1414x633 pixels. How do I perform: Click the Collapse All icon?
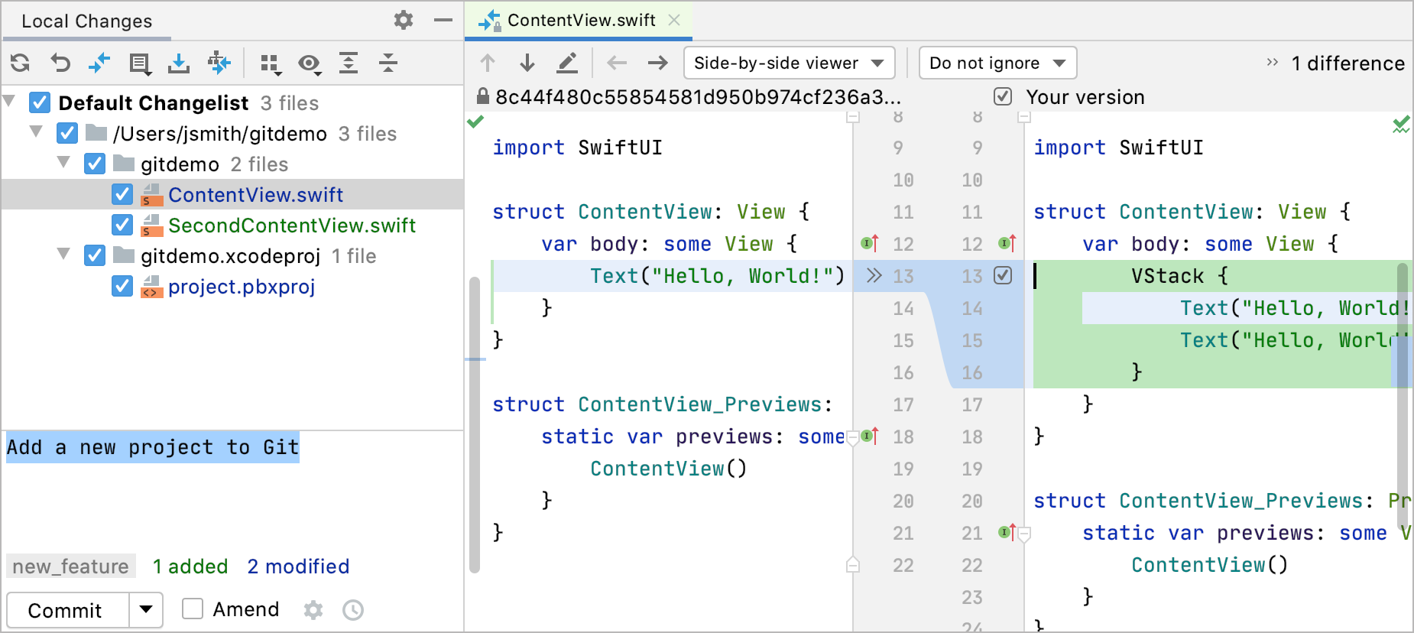coord(388,63)
